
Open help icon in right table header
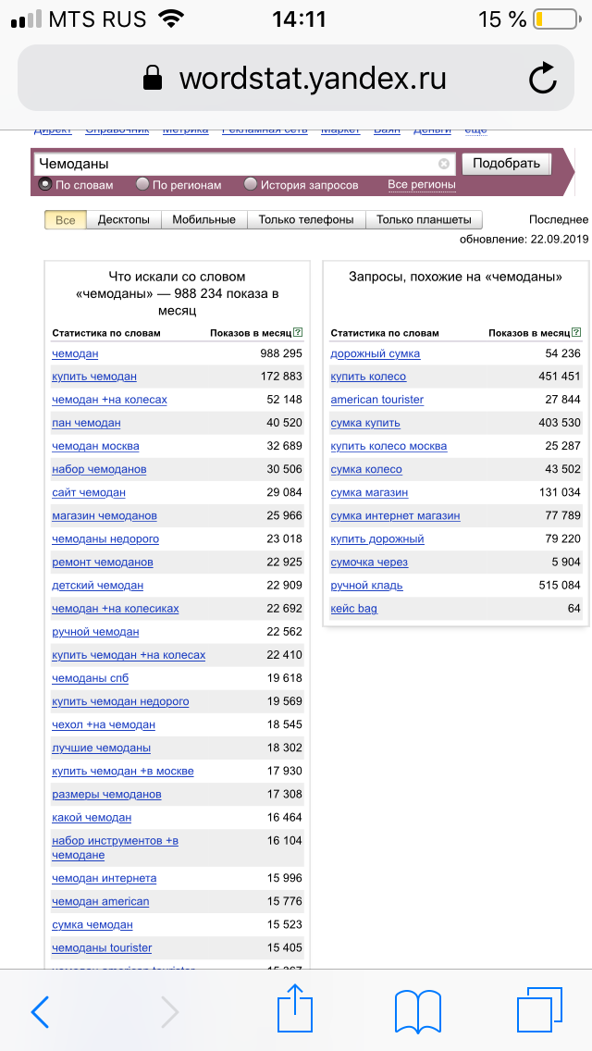[576, 332]
